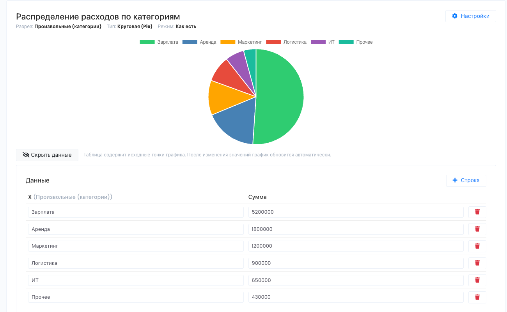This screenshot has width=507, height=312.
Task: Toggle the Зарплата legend swatch
Action: [x=147, y=42]
